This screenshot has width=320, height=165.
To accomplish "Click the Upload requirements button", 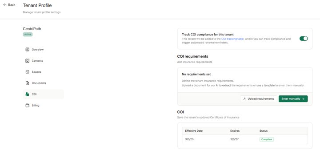I will pyautogui.click(x=259, y=99).
